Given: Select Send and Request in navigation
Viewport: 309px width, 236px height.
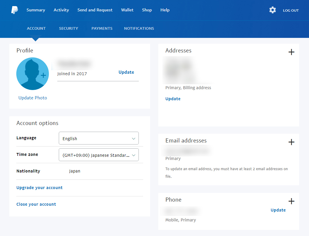Looking at the screenshot, I should [95, 10].
